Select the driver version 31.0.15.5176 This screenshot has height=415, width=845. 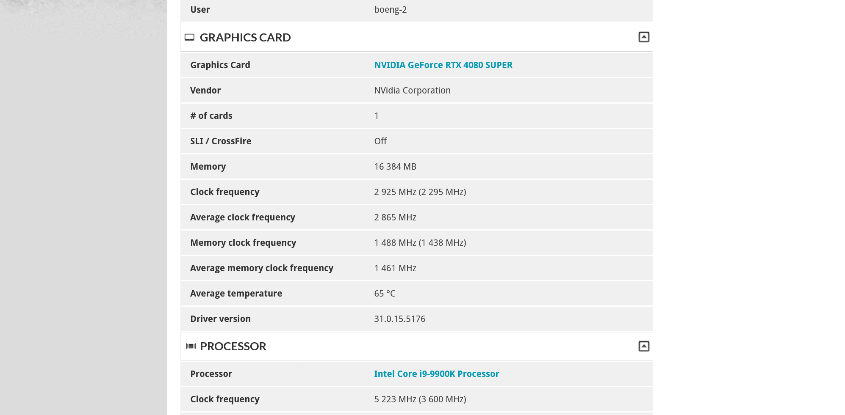coord(399,319)
